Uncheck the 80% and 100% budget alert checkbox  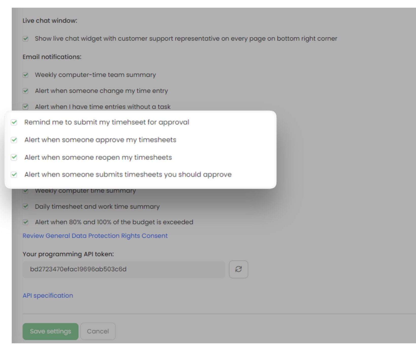[26, 222]
